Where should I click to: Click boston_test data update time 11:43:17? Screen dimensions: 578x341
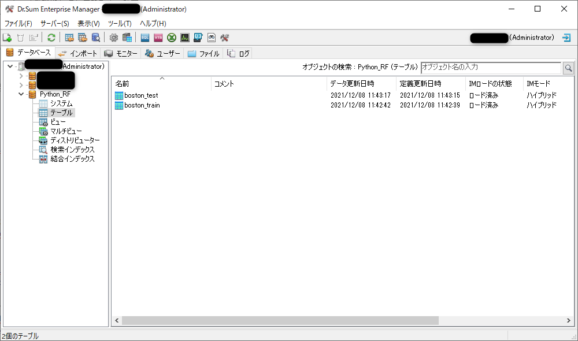pyautogui.click(x=361, y=95)
